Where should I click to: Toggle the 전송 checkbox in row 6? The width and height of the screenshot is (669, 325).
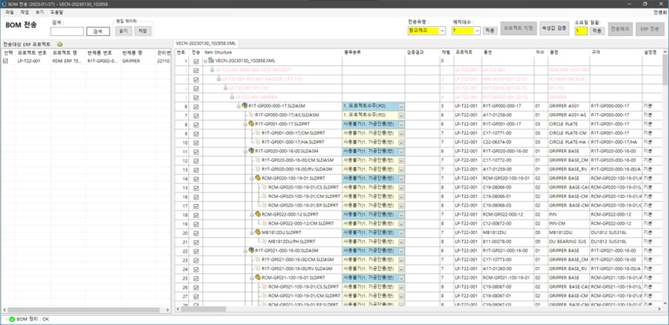tap(196, 105)
